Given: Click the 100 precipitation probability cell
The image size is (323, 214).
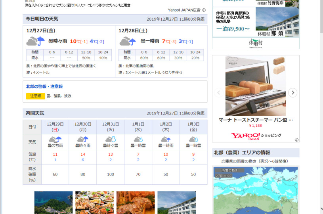Looking at the screenshot, I should [111, 174].
